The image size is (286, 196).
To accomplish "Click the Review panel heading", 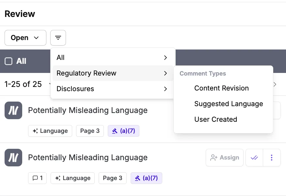I will click(20, 14).
